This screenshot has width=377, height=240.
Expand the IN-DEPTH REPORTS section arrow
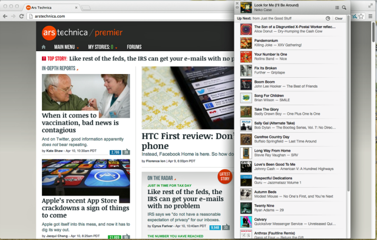tap(77, 69)
